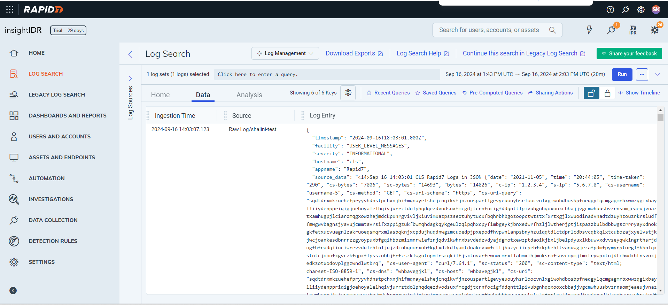Image resolution: width=668 pixels, height=305 pixels.
Task: Open the SK user avatar menu
Action: (x=656, y=9)
